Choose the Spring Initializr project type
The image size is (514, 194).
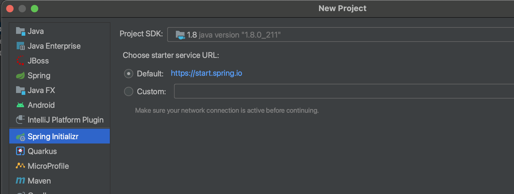pyautogui.click(x=60, y=136)
